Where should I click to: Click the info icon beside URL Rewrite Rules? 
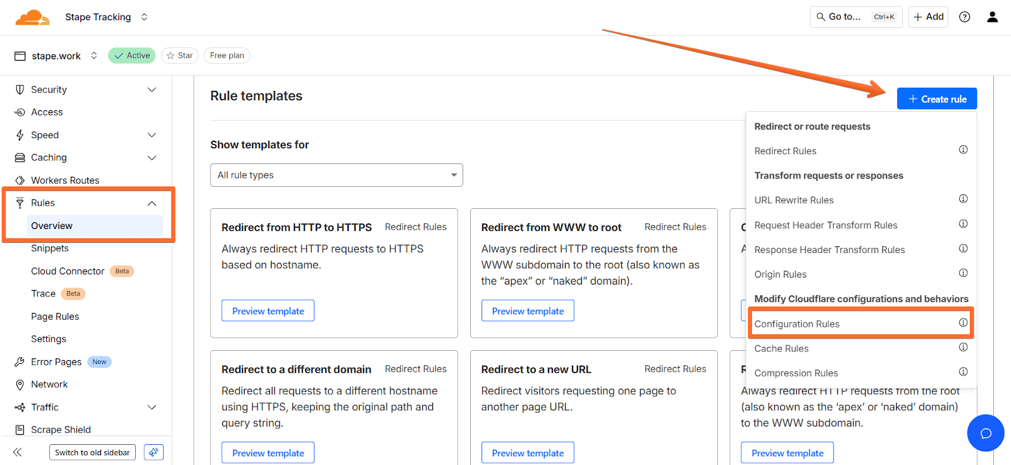[963, 199]
